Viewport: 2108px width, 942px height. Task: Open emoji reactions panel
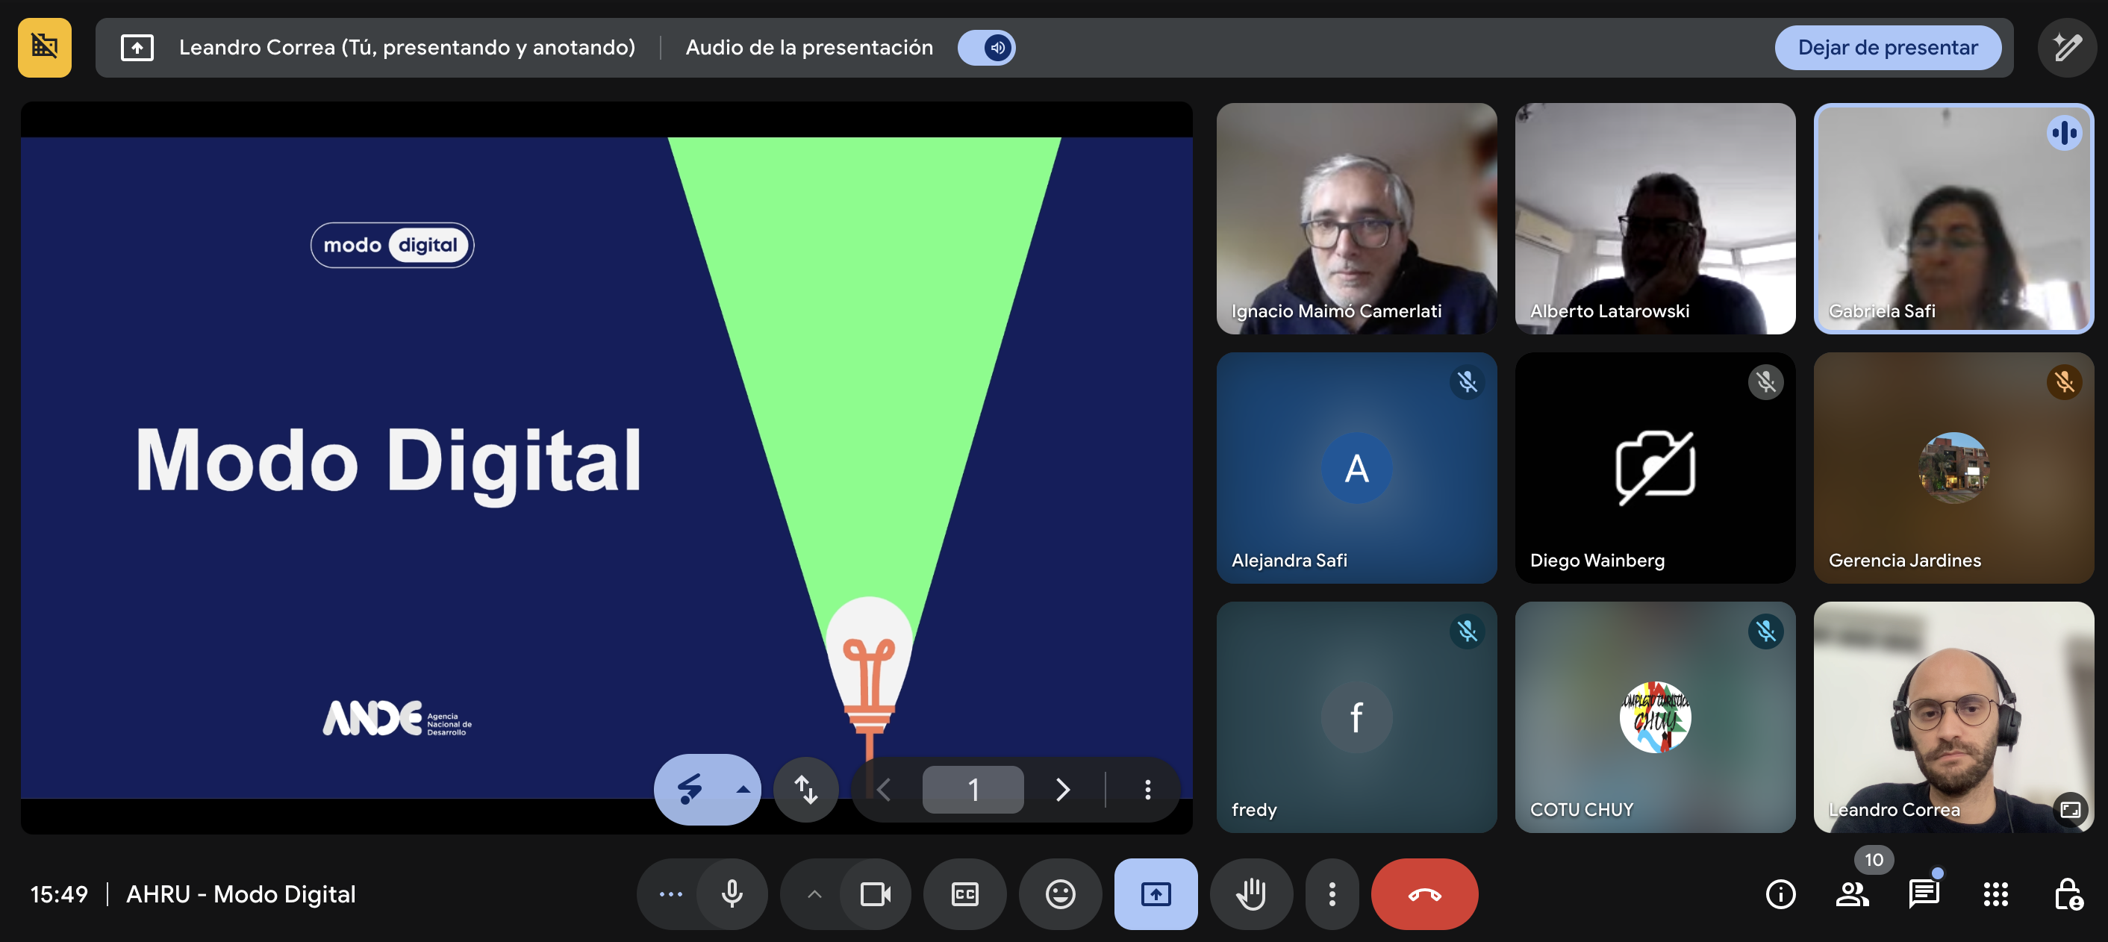point(1060,893)
